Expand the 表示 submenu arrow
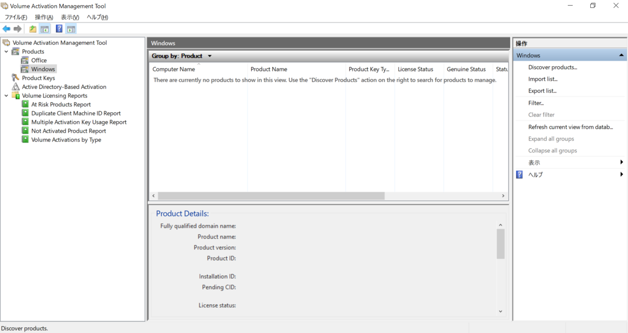 pos(622,163)
